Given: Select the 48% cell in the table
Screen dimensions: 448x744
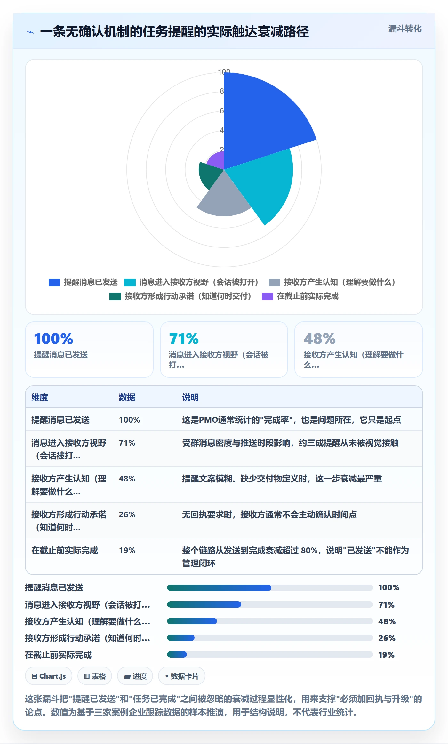Looking at the screenshot, I should click(127, 479).
